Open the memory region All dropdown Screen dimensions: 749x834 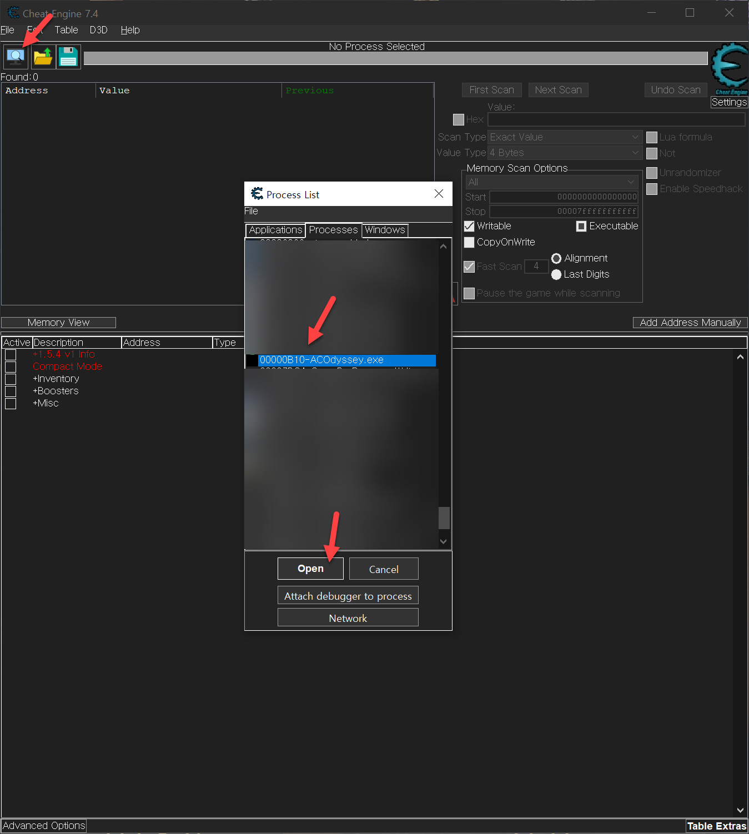pos(552,182)
